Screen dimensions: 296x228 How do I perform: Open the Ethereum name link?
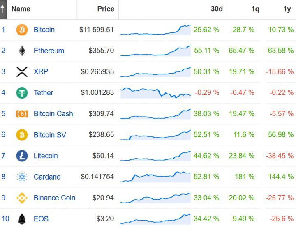click(49, 51)
